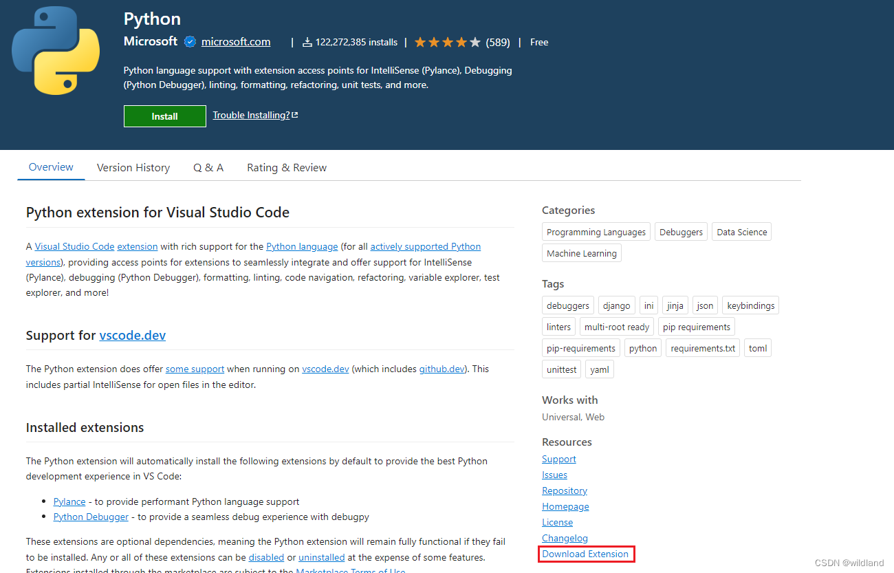Open the microsoft.com publisher link

click(x=236, y=42)
